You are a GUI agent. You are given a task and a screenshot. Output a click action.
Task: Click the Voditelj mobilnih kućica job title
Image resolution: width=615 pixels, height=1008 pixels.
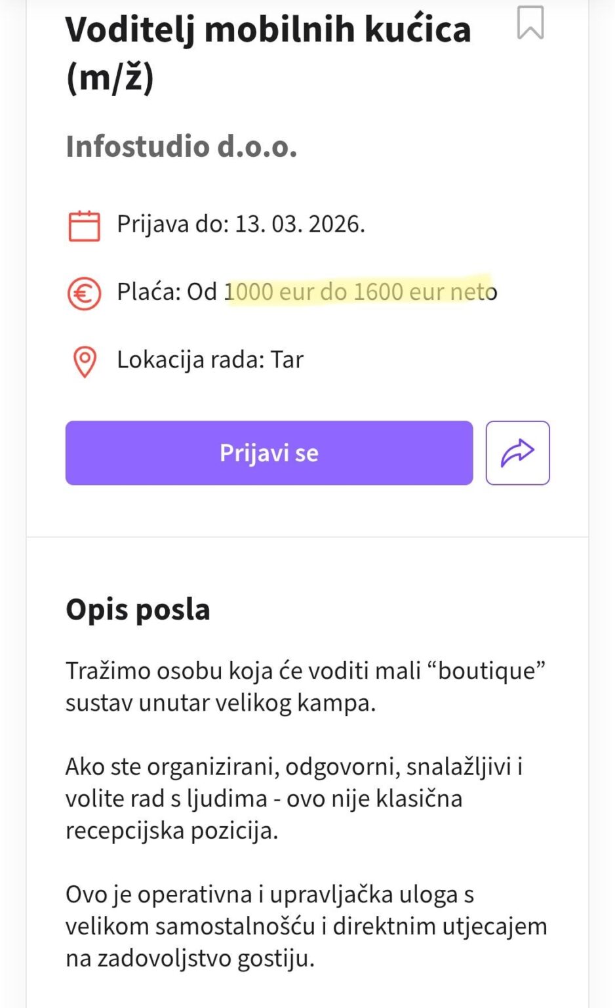tap(268, 30)
